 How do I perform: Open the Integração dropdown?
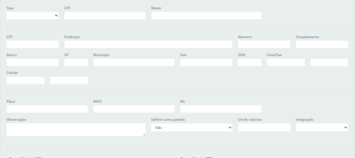(322, 128)
